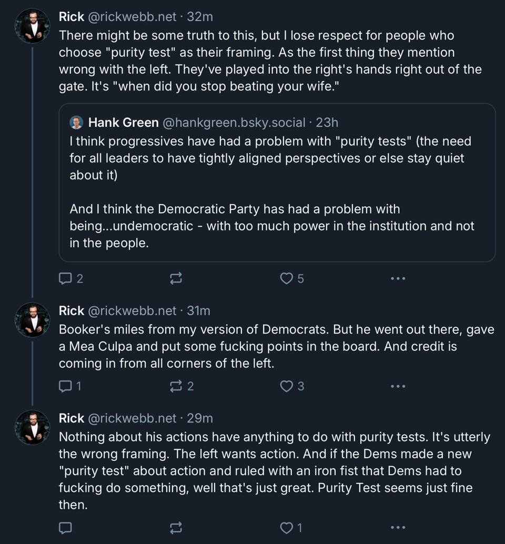The image size is (505, 544).
Task: Like the first post with 5 likes
Action: pyautogui.click(x=286, y=278)
